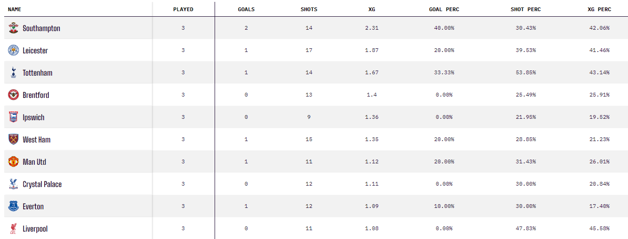The width and height of the screenshot is (628, 239).
Task: Sort table by NAME column header
Action: tap(14, 9)
